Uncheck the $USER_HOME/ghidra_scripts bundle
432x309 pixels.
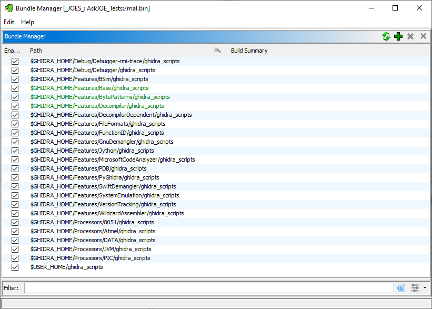(x=15, y=267)
